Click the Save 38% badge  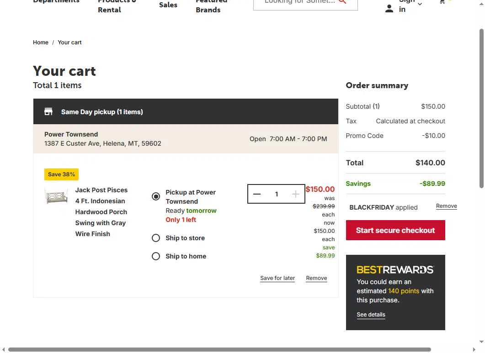click(61, 174)
